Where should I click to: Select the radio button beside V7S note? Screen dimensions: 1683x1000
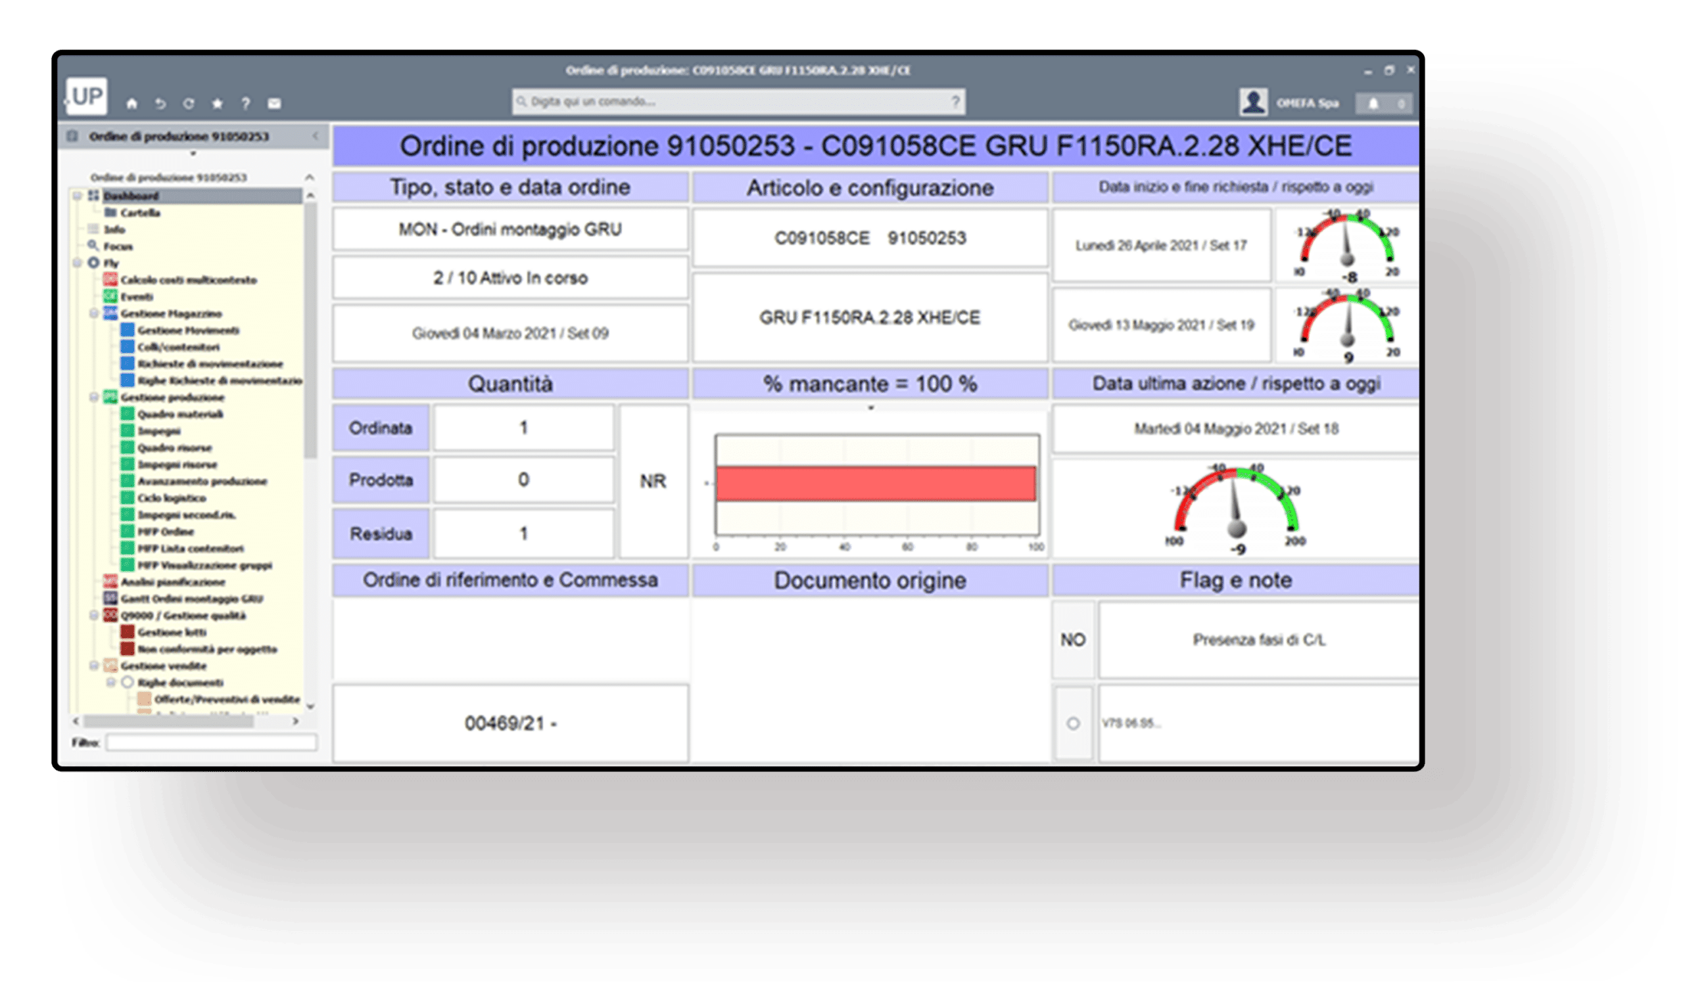[x=1073, y=724]
